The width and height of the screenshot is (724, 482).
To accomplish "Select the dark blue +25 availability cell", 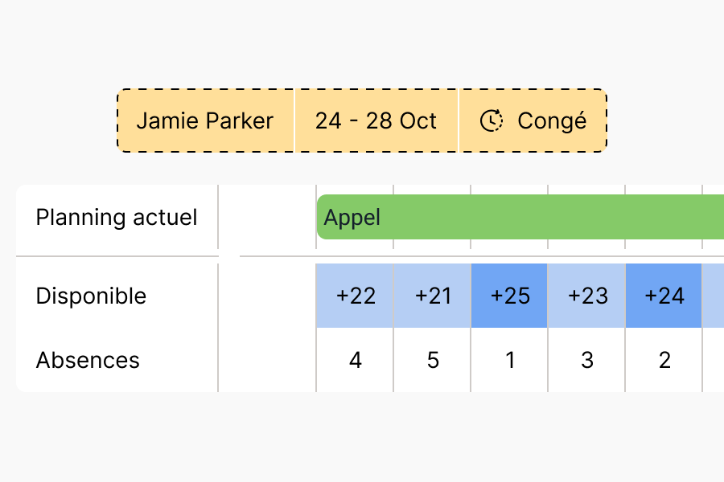I will (510, 296).
